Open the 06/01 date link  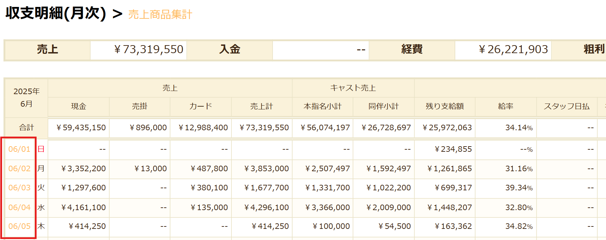point(19,149)
